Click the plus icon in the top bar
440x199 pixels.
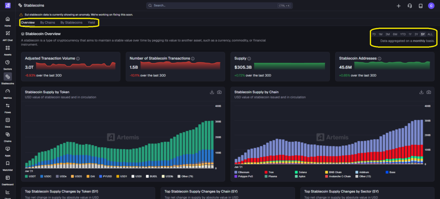click(x=398, y=6)
